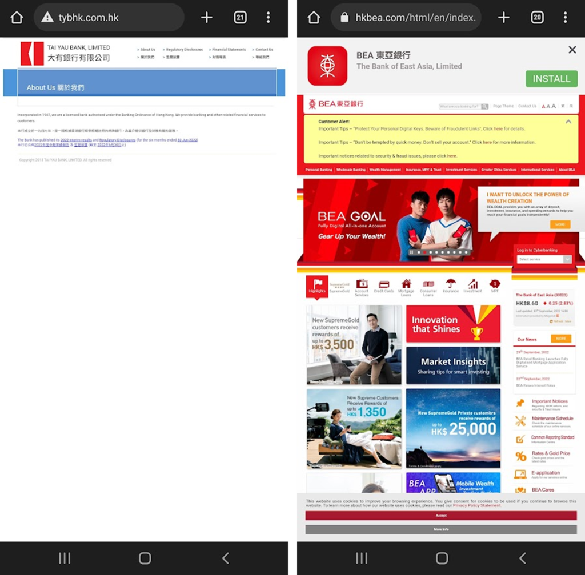Show the 21 open tabs switcher
Image resolution: width=585 pixels, height=575 pixels.
click(x=240, y=17)
